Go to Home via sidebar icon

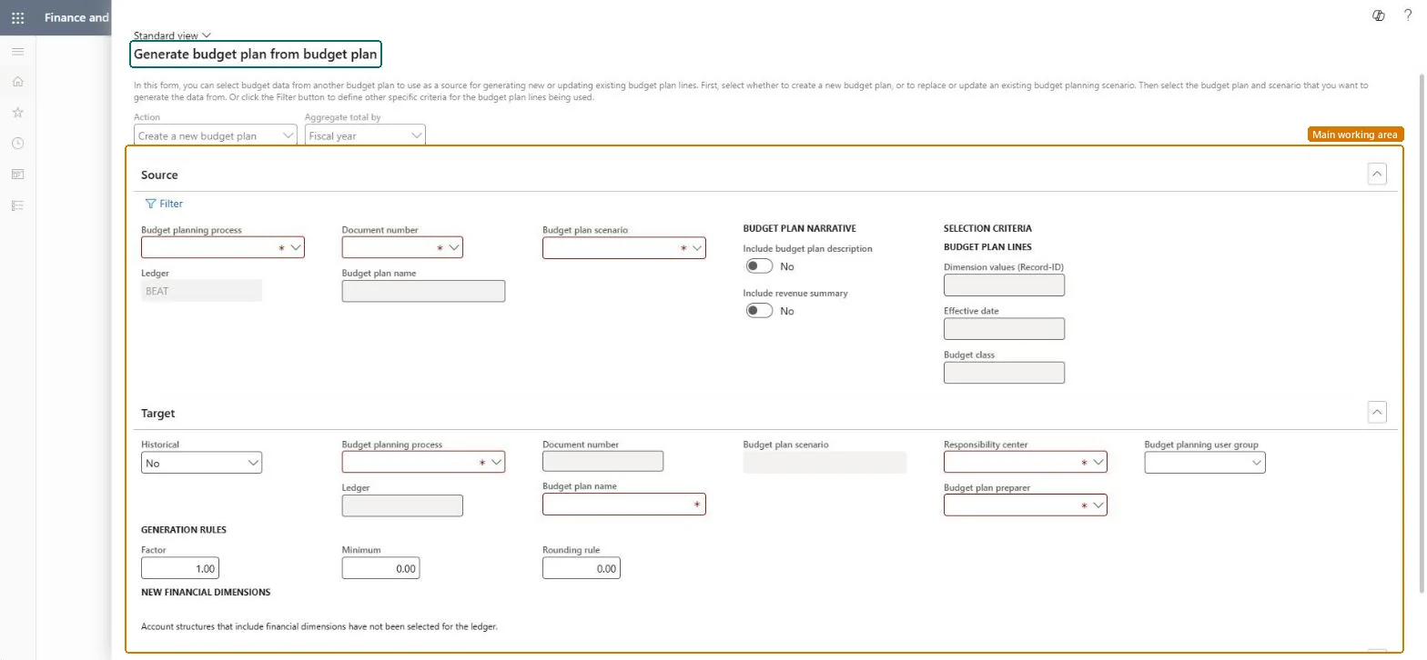click(x=17, y=82)
